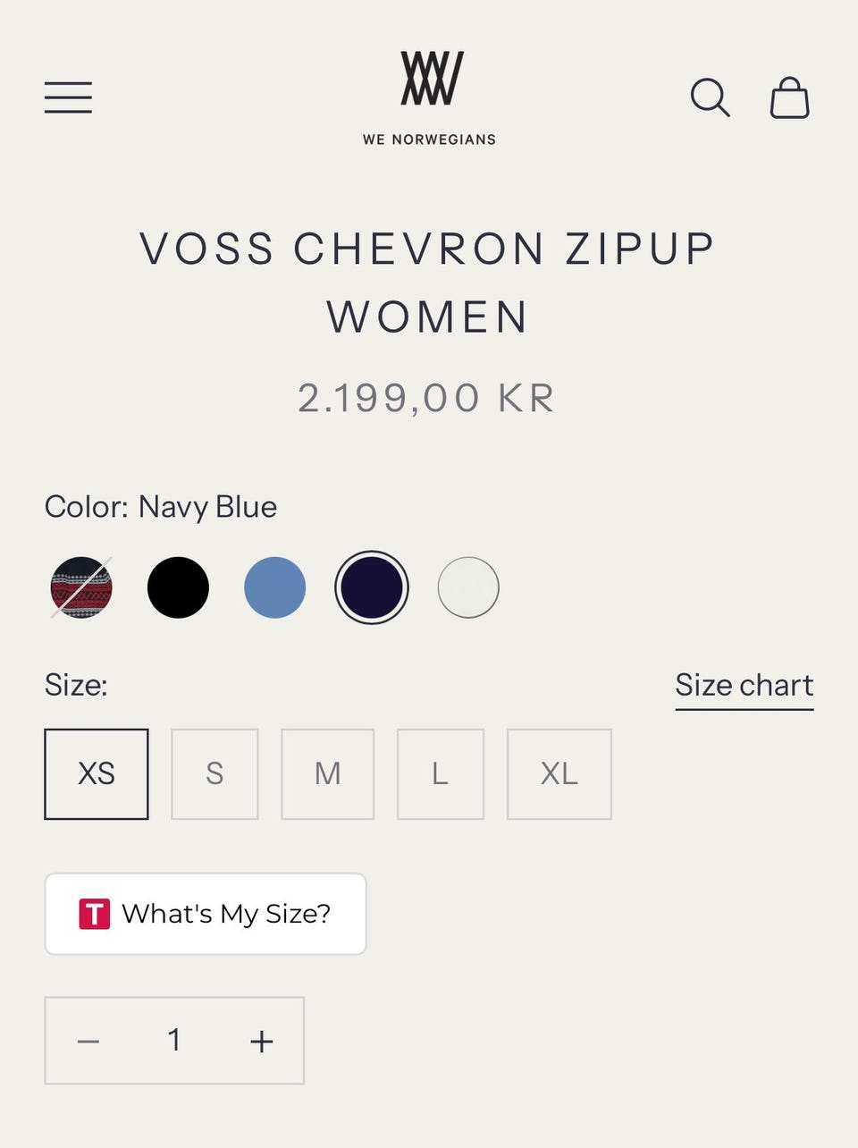Decrease quantity with minus icon
858x1148 pixels.
point(88,1041)
